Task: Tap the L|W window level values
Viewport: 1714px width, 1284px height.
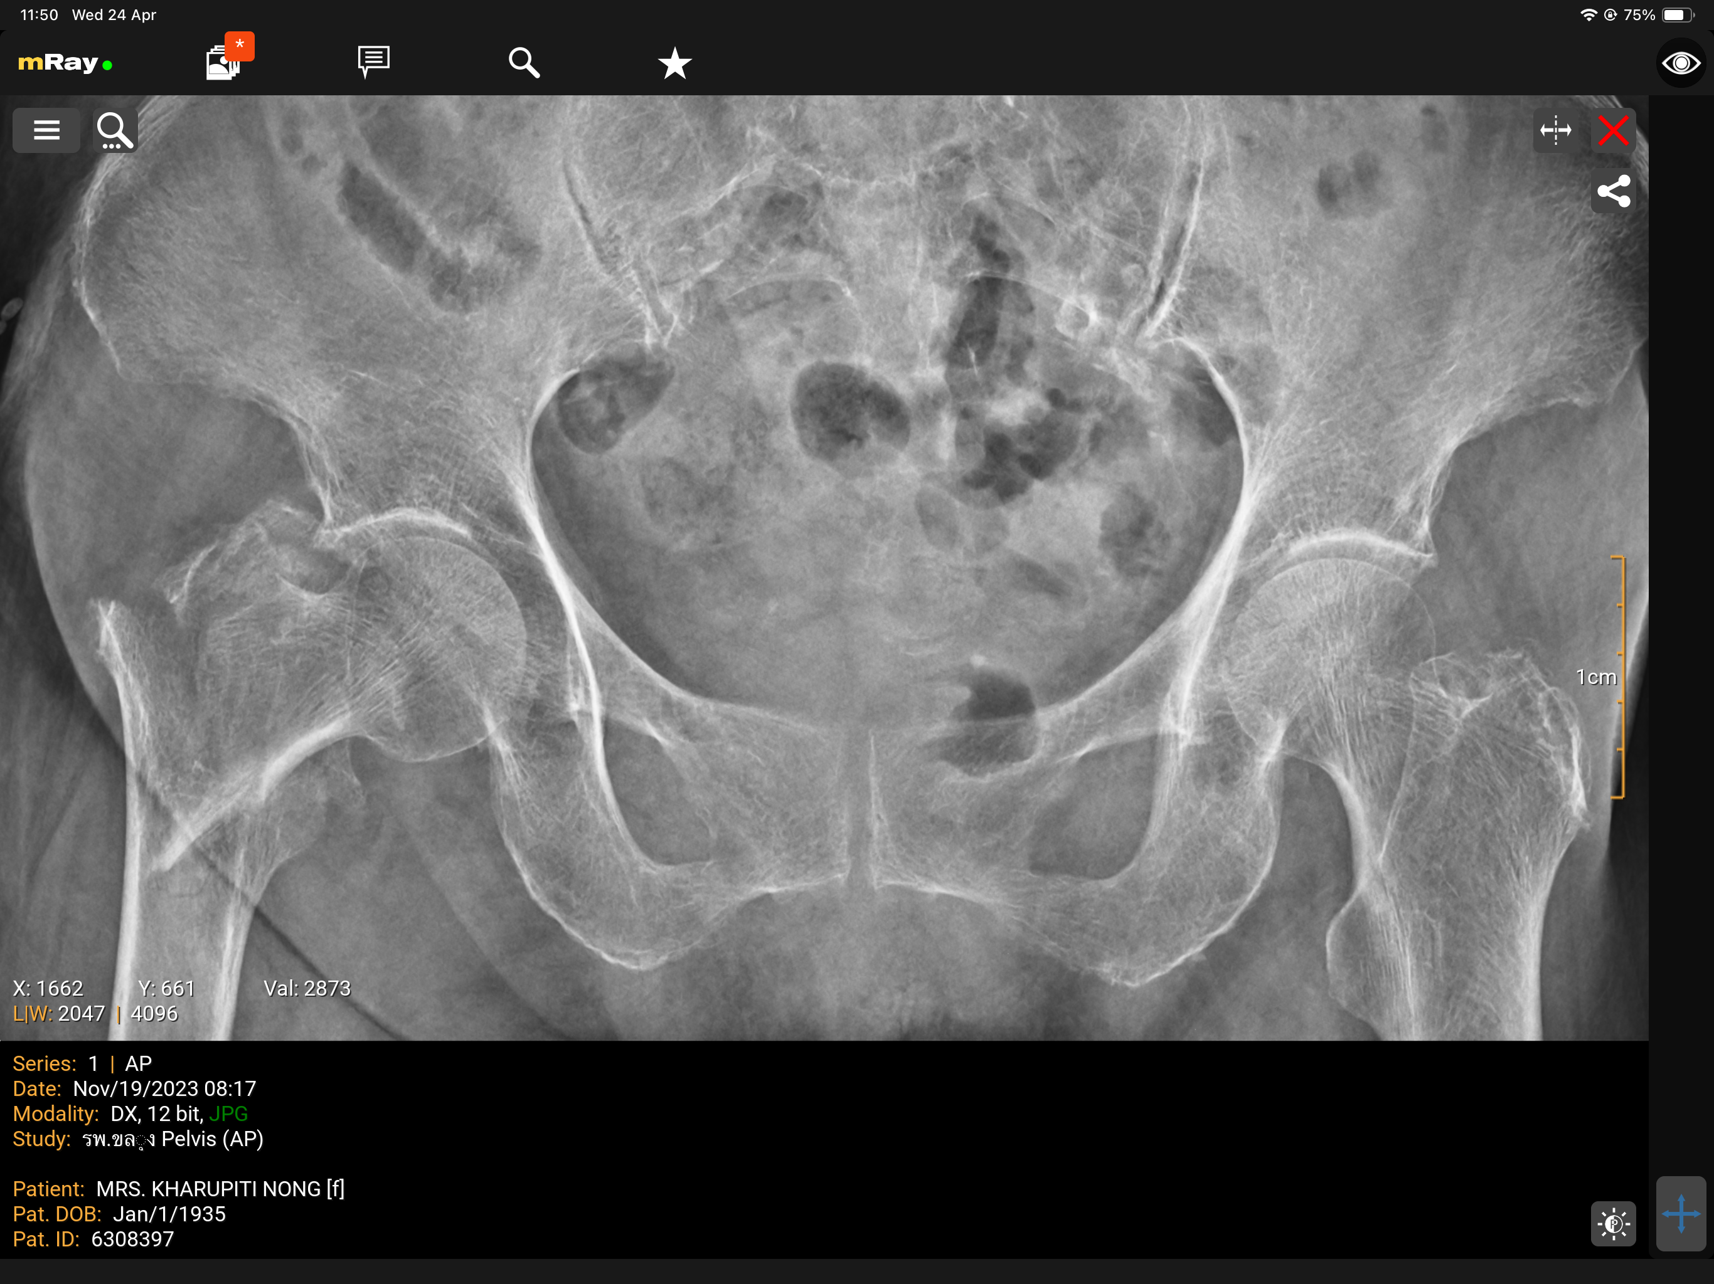Action: (x=95, y=1014)
